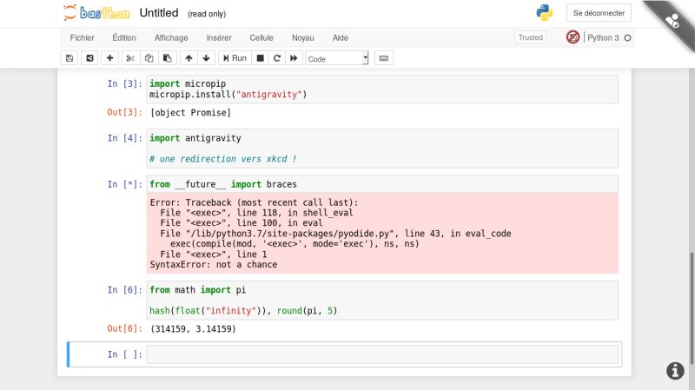Image resolution: width=695 pixels, height=390 pixels.
Task: Click the __future__ import braces cell
Action: click(382, 184)
